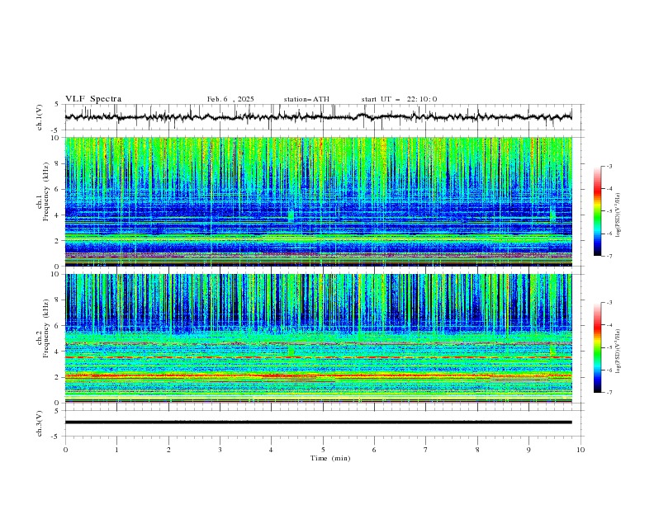654x505 pixels.
Task: Click the "VLF Spectra" plot title
Action: click(x=93, y=99)
